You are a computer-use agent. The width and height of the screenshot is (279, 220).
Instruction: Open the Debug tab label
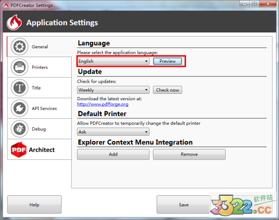39,129
